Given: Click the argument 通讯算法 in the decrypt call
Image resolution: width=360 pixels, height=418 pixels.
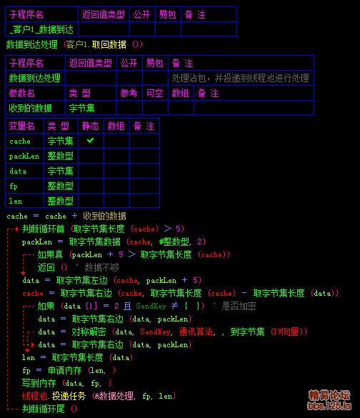Looking at the screenshot, I should (x=196, y=332).
